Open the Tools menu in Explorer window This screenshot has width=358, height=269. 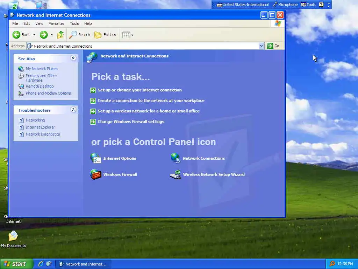coord(74,23)
